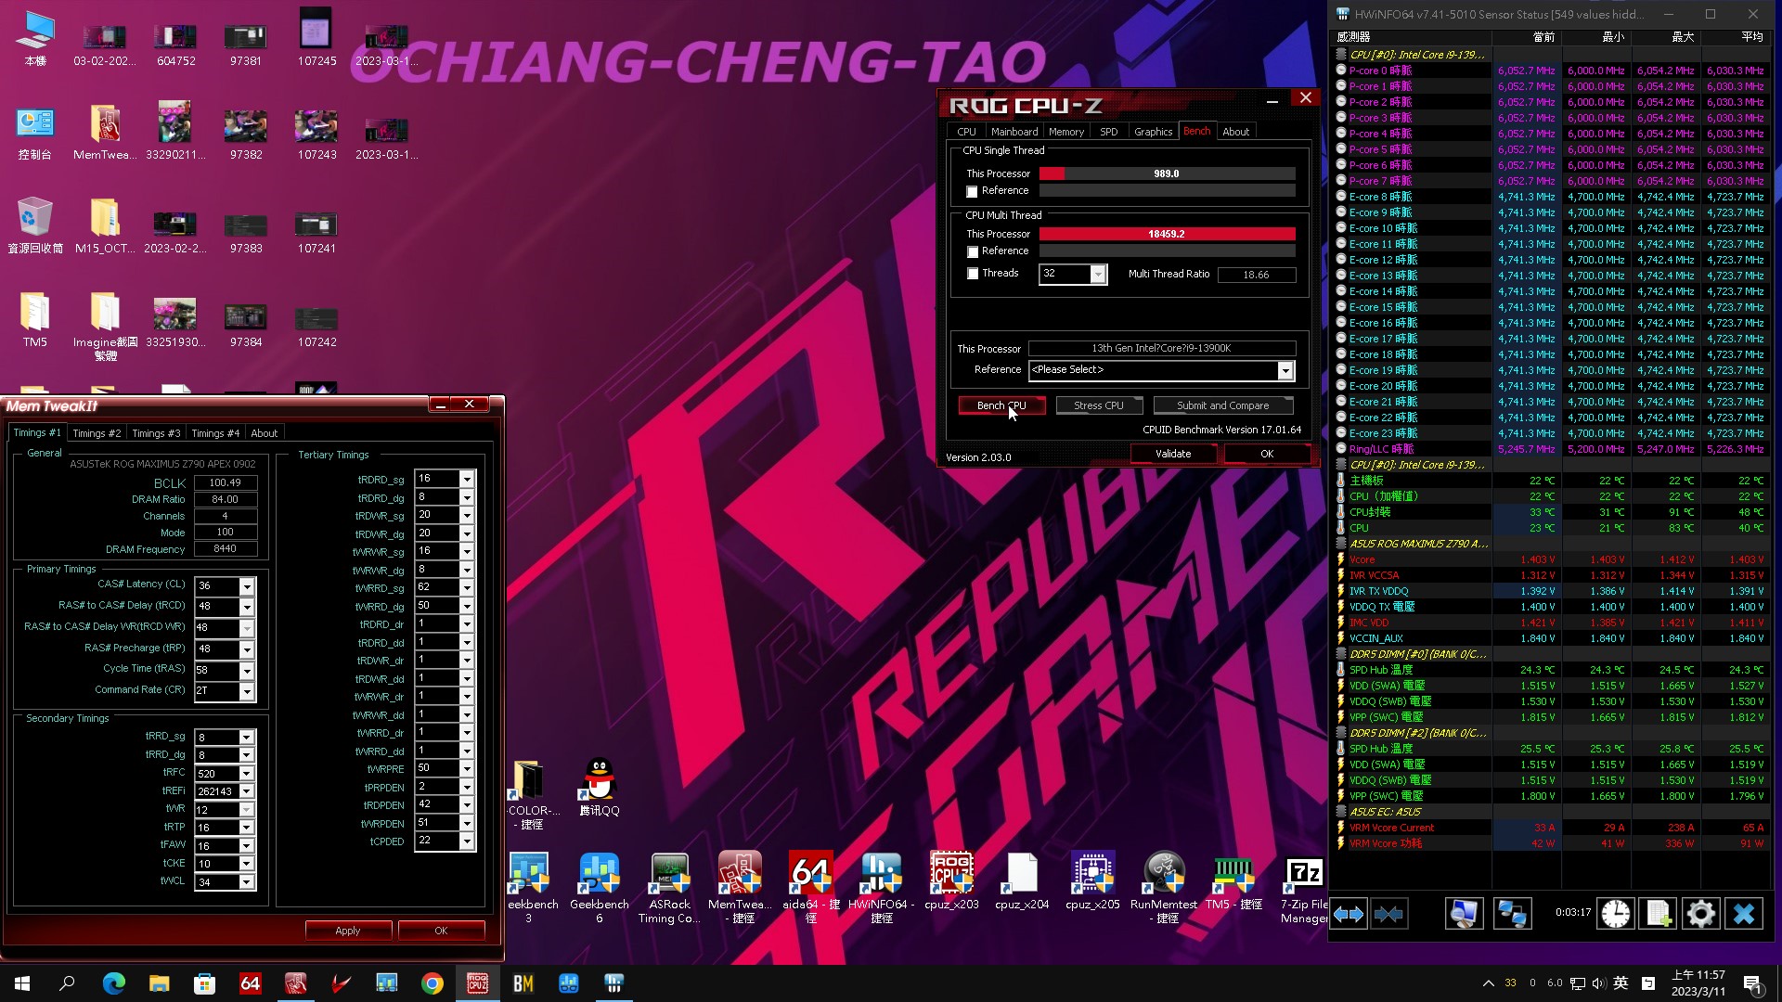Image resolution: width=1782 pixels, height=1002 pixels.
Task: Click HWiNFO collapse-columns arrows icon
Action: pyautogui.click(x=1389, y=914)
